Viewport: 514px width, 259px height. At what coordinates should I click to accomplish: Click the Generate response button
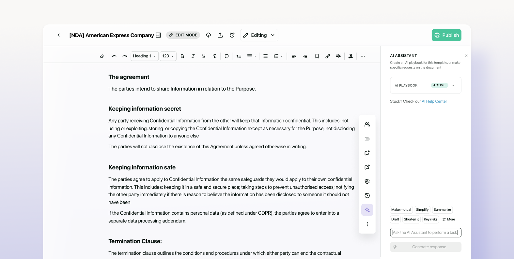426,247
